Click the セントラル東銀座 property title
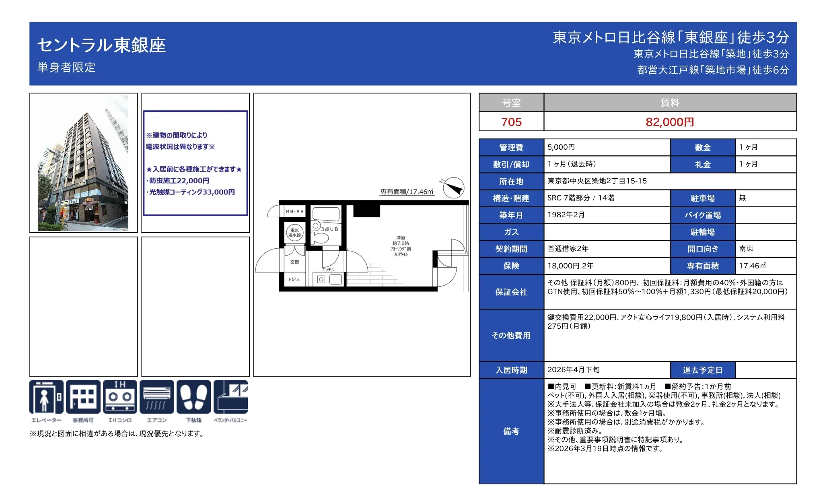 [101, 45]
